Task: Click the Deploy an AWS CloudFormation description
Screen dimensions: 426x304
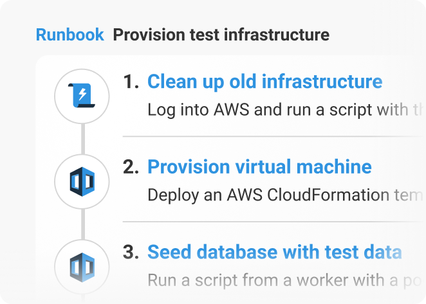Action: pyautogui.click(x=286, y=195)
